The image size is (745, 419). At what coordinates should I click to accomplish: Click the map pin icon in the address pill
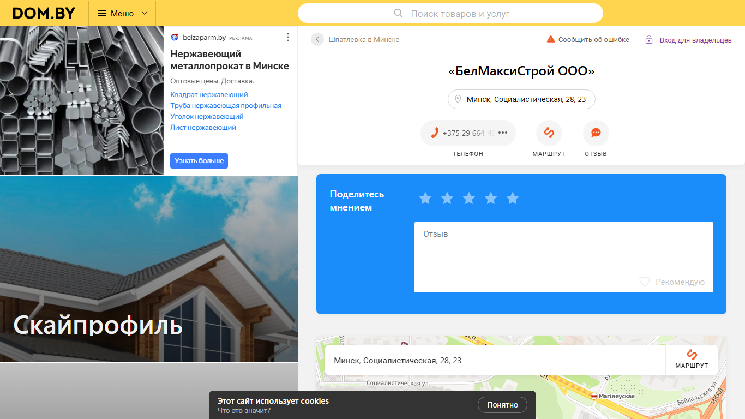tap(458, 99)
